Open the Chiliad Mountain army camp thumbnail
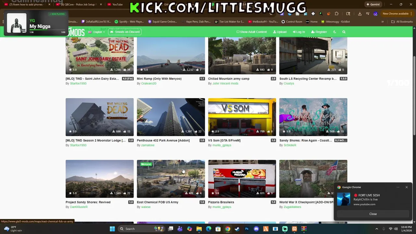 click(x=242, y=56)
